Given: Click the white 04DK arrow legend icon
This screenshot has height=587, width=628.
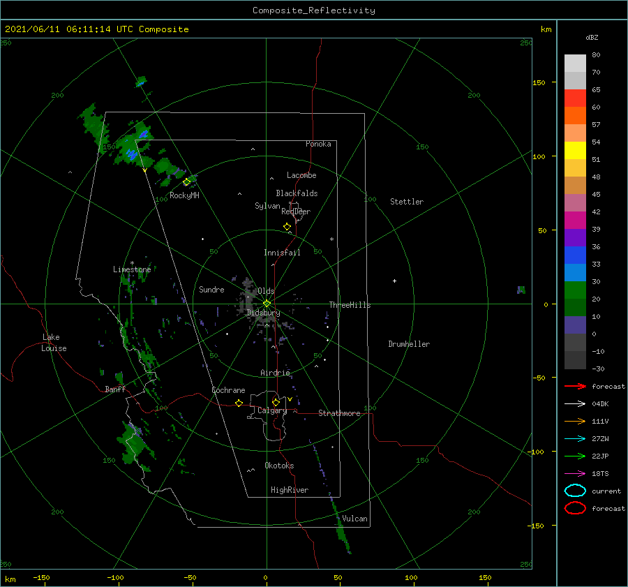Looking at the screenshot, I should pyautogui.click(x=575, y=403).
